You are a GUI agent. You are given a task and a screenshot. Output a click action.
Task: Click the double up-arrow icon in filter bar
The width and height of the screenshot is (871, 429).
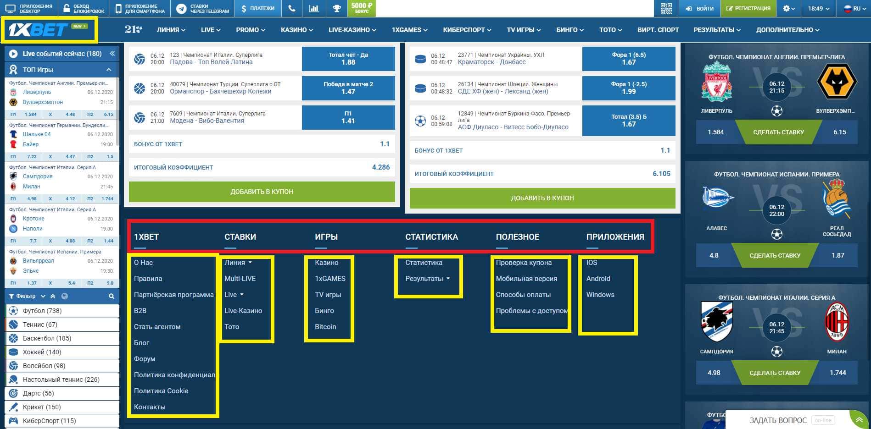[x=53, y=296]
